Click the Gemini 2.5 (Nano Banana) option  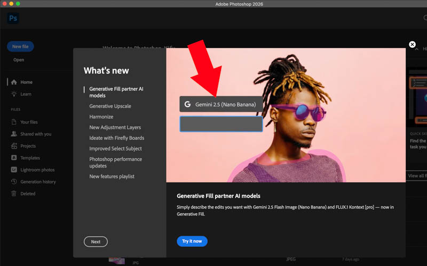pos(221,104)
